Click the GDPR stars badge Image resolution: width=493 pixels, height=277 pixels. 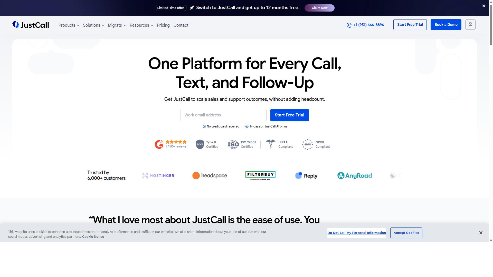coord(308,144)
